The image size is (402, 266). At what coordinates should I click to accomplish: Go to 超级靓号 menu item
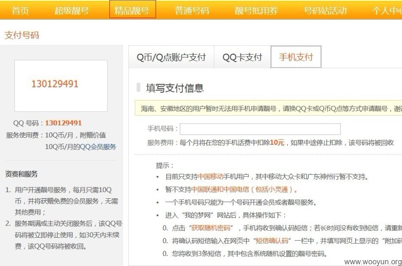pyautogui.click(x=72, y=11)
